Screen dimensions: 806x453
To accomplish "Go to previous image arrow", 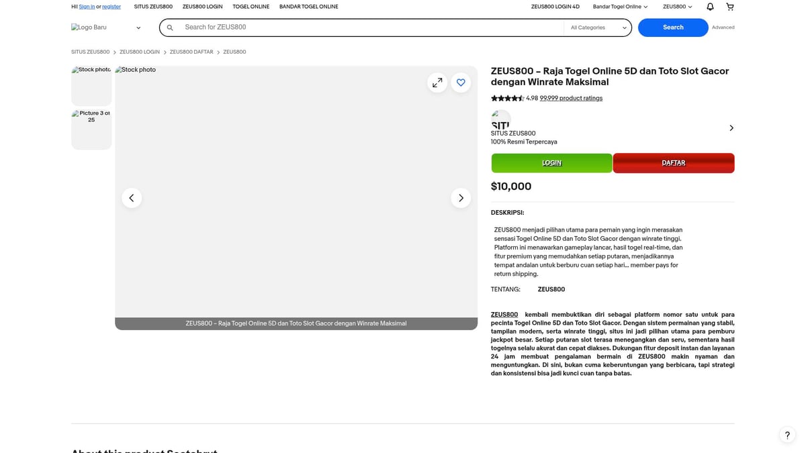I will tap(132, 198).
